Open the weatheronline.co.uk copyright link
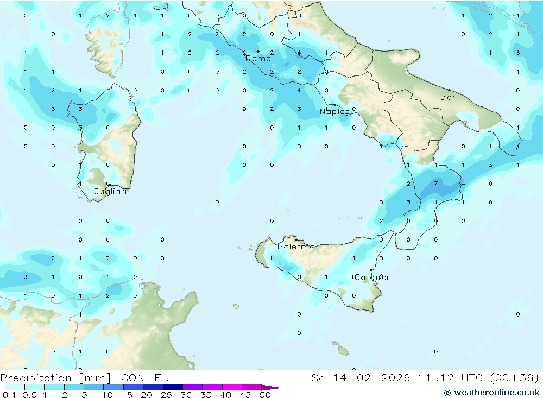 [x=492, y=393]
